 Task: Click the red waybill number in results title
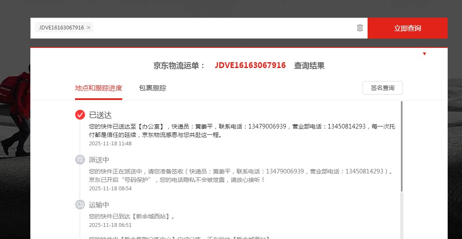click(x=250, y=66)
